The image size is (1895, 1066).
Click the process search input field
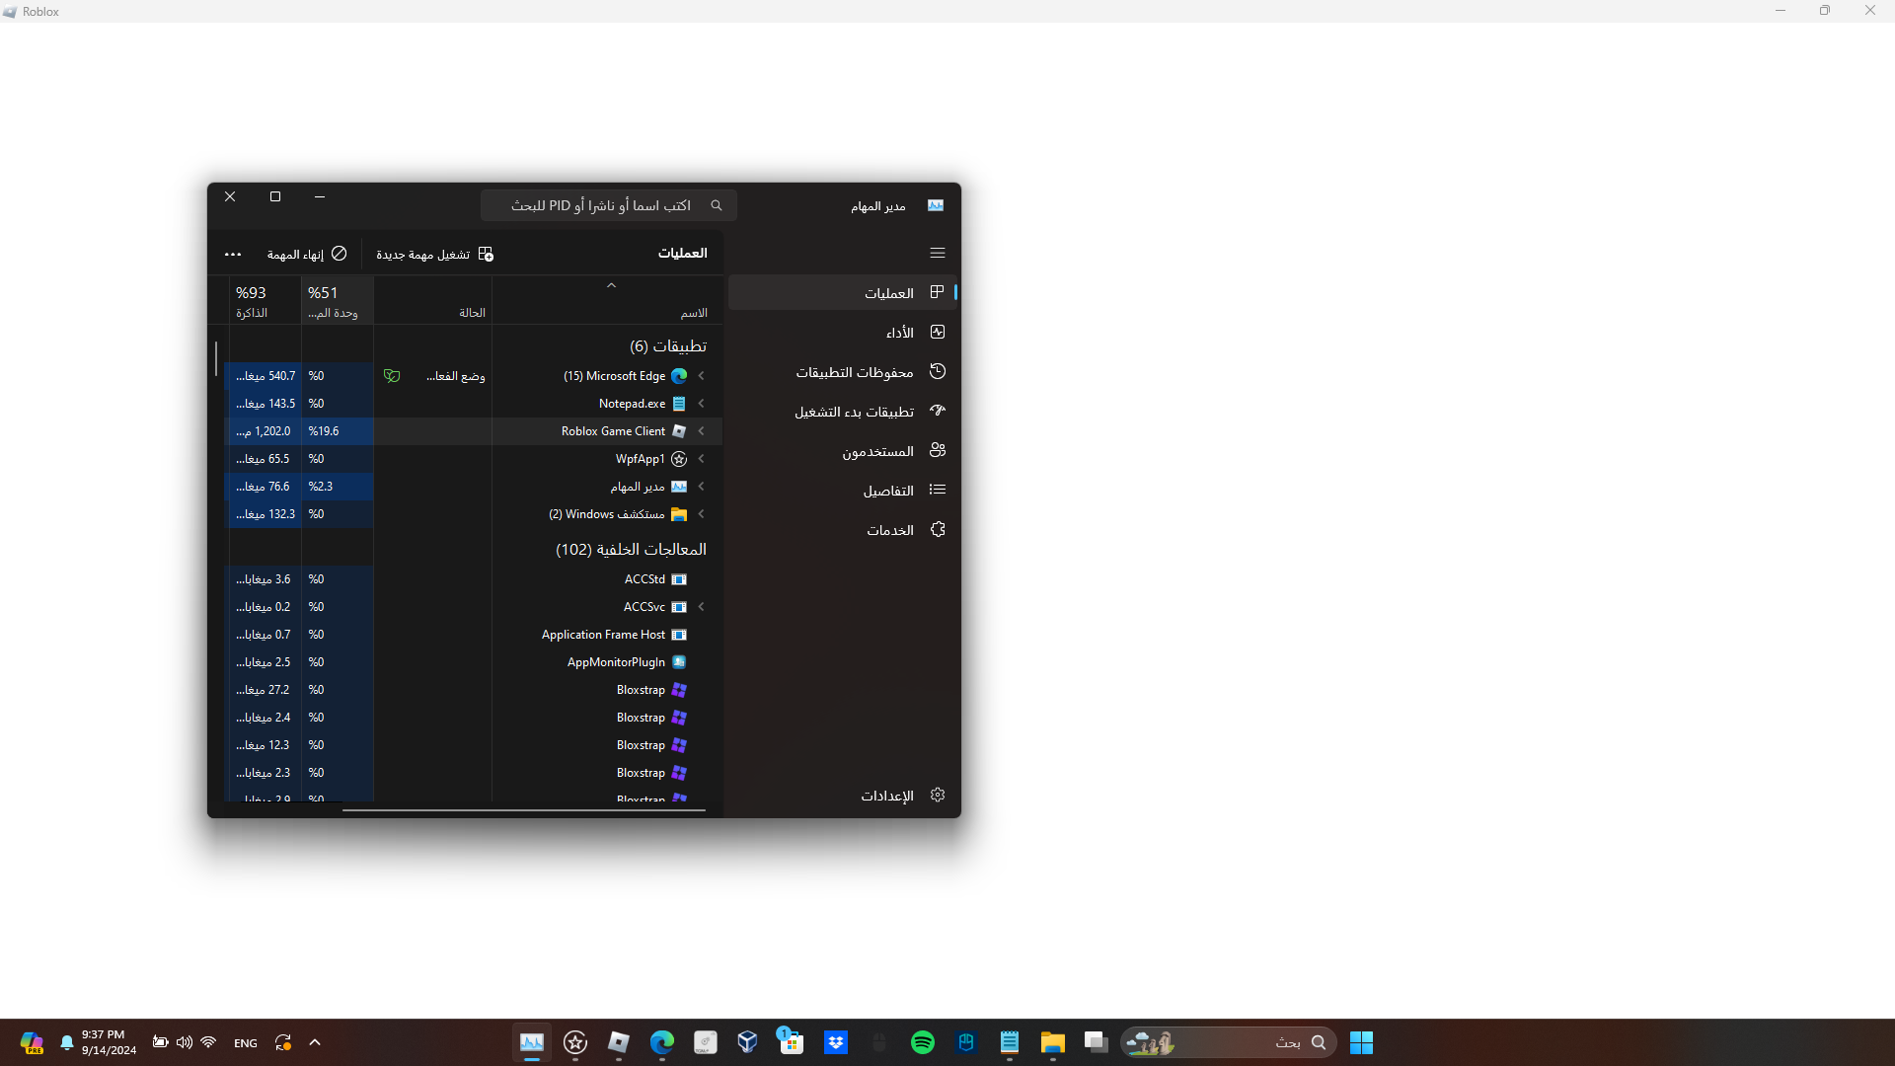(602, 205)
